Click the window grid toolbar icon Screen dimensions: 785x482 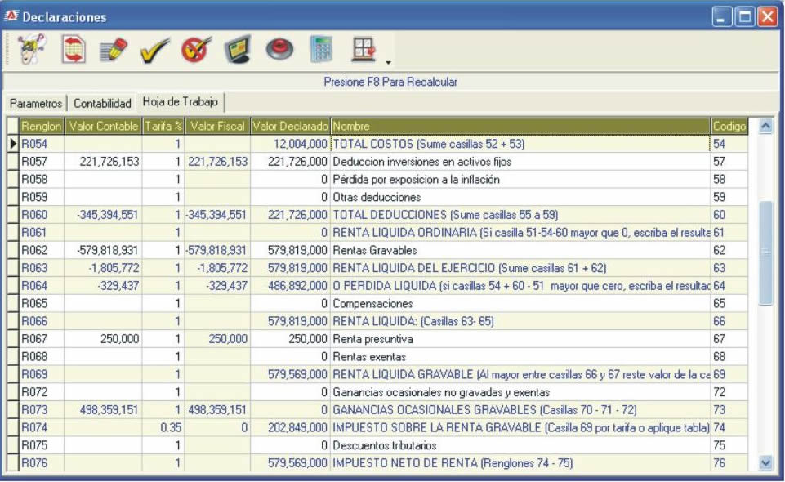click(364, 49)
